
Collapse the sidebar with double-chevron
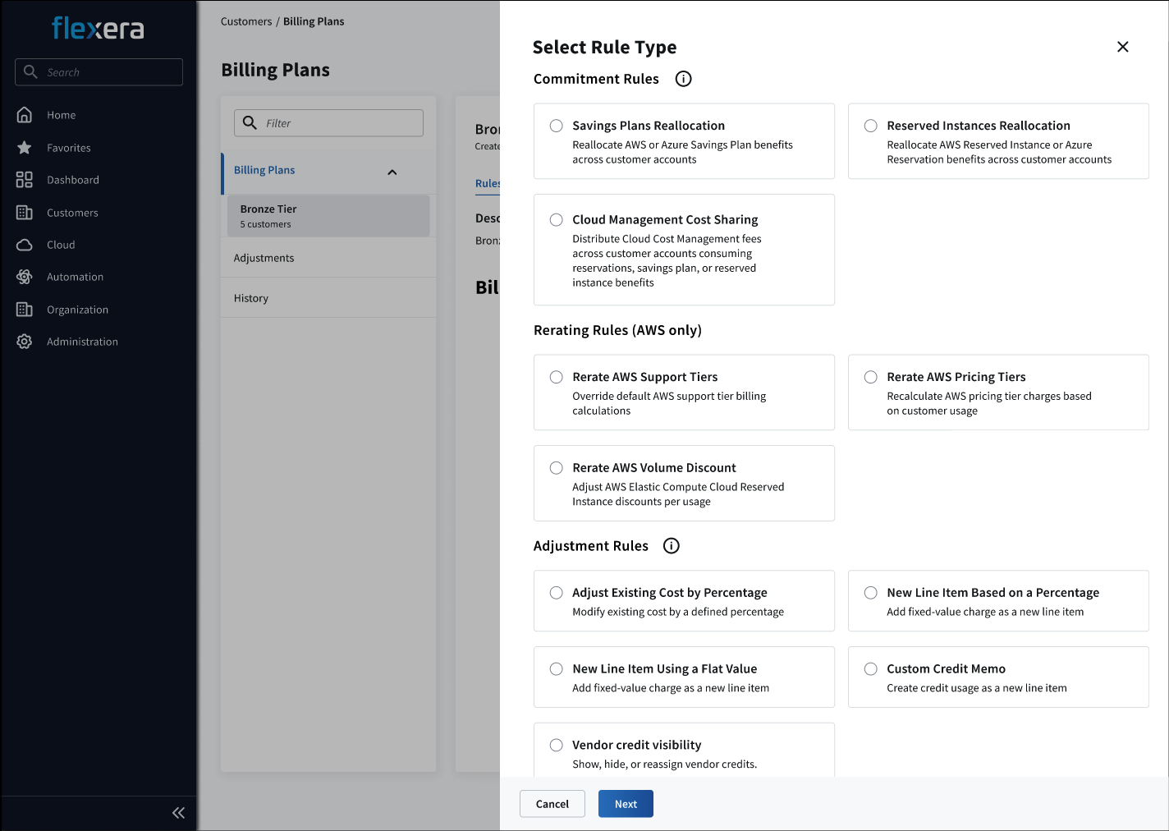coord(178,813)
